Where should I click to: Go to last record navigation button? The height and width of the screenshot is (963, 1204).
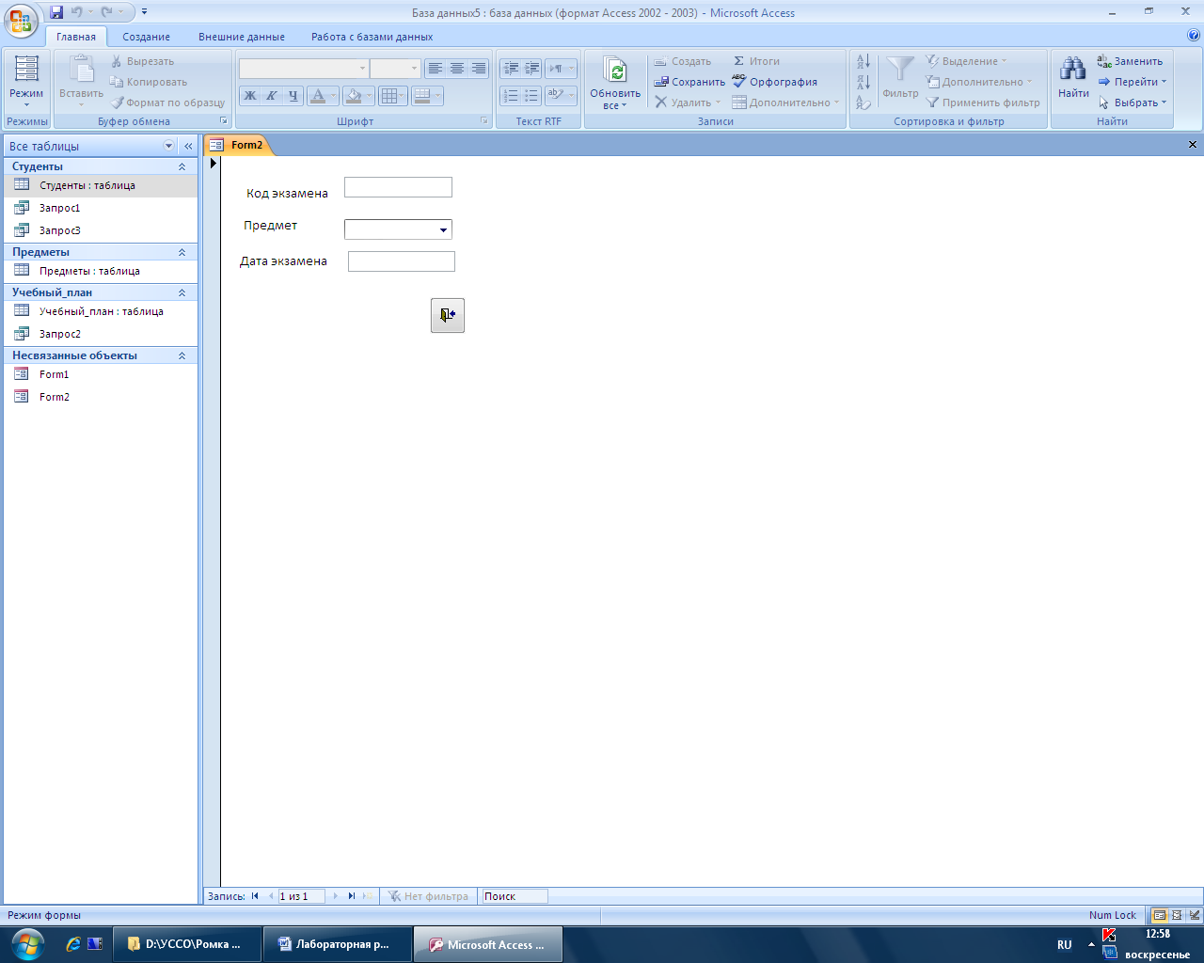pos(352,896)
